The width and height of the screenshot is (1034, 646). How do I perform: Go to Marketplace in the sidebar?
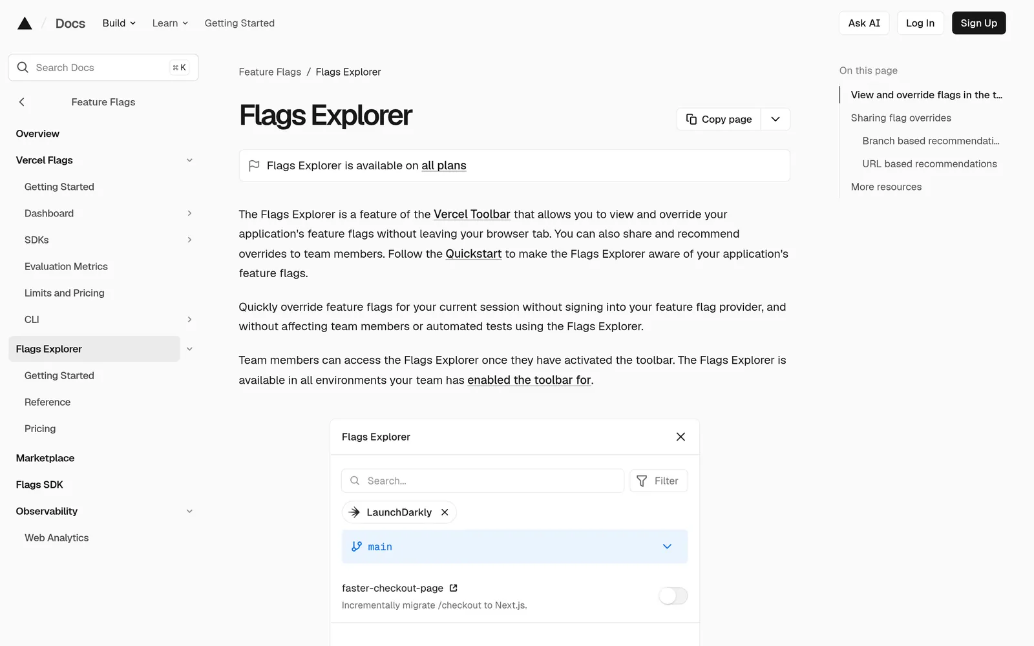coord(45,458)
